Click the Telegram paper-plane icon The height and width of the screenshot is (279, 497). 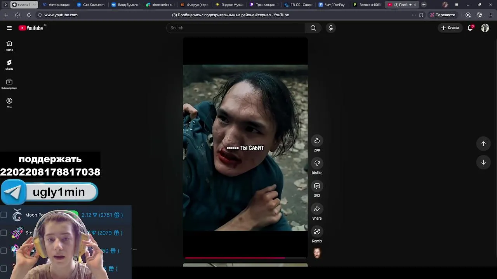[14, 192]
